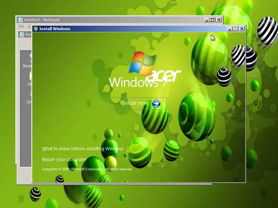Click the Untitled - Notepad title text
This screenshot has height=208, width=278.
click(x=41, y=20)
